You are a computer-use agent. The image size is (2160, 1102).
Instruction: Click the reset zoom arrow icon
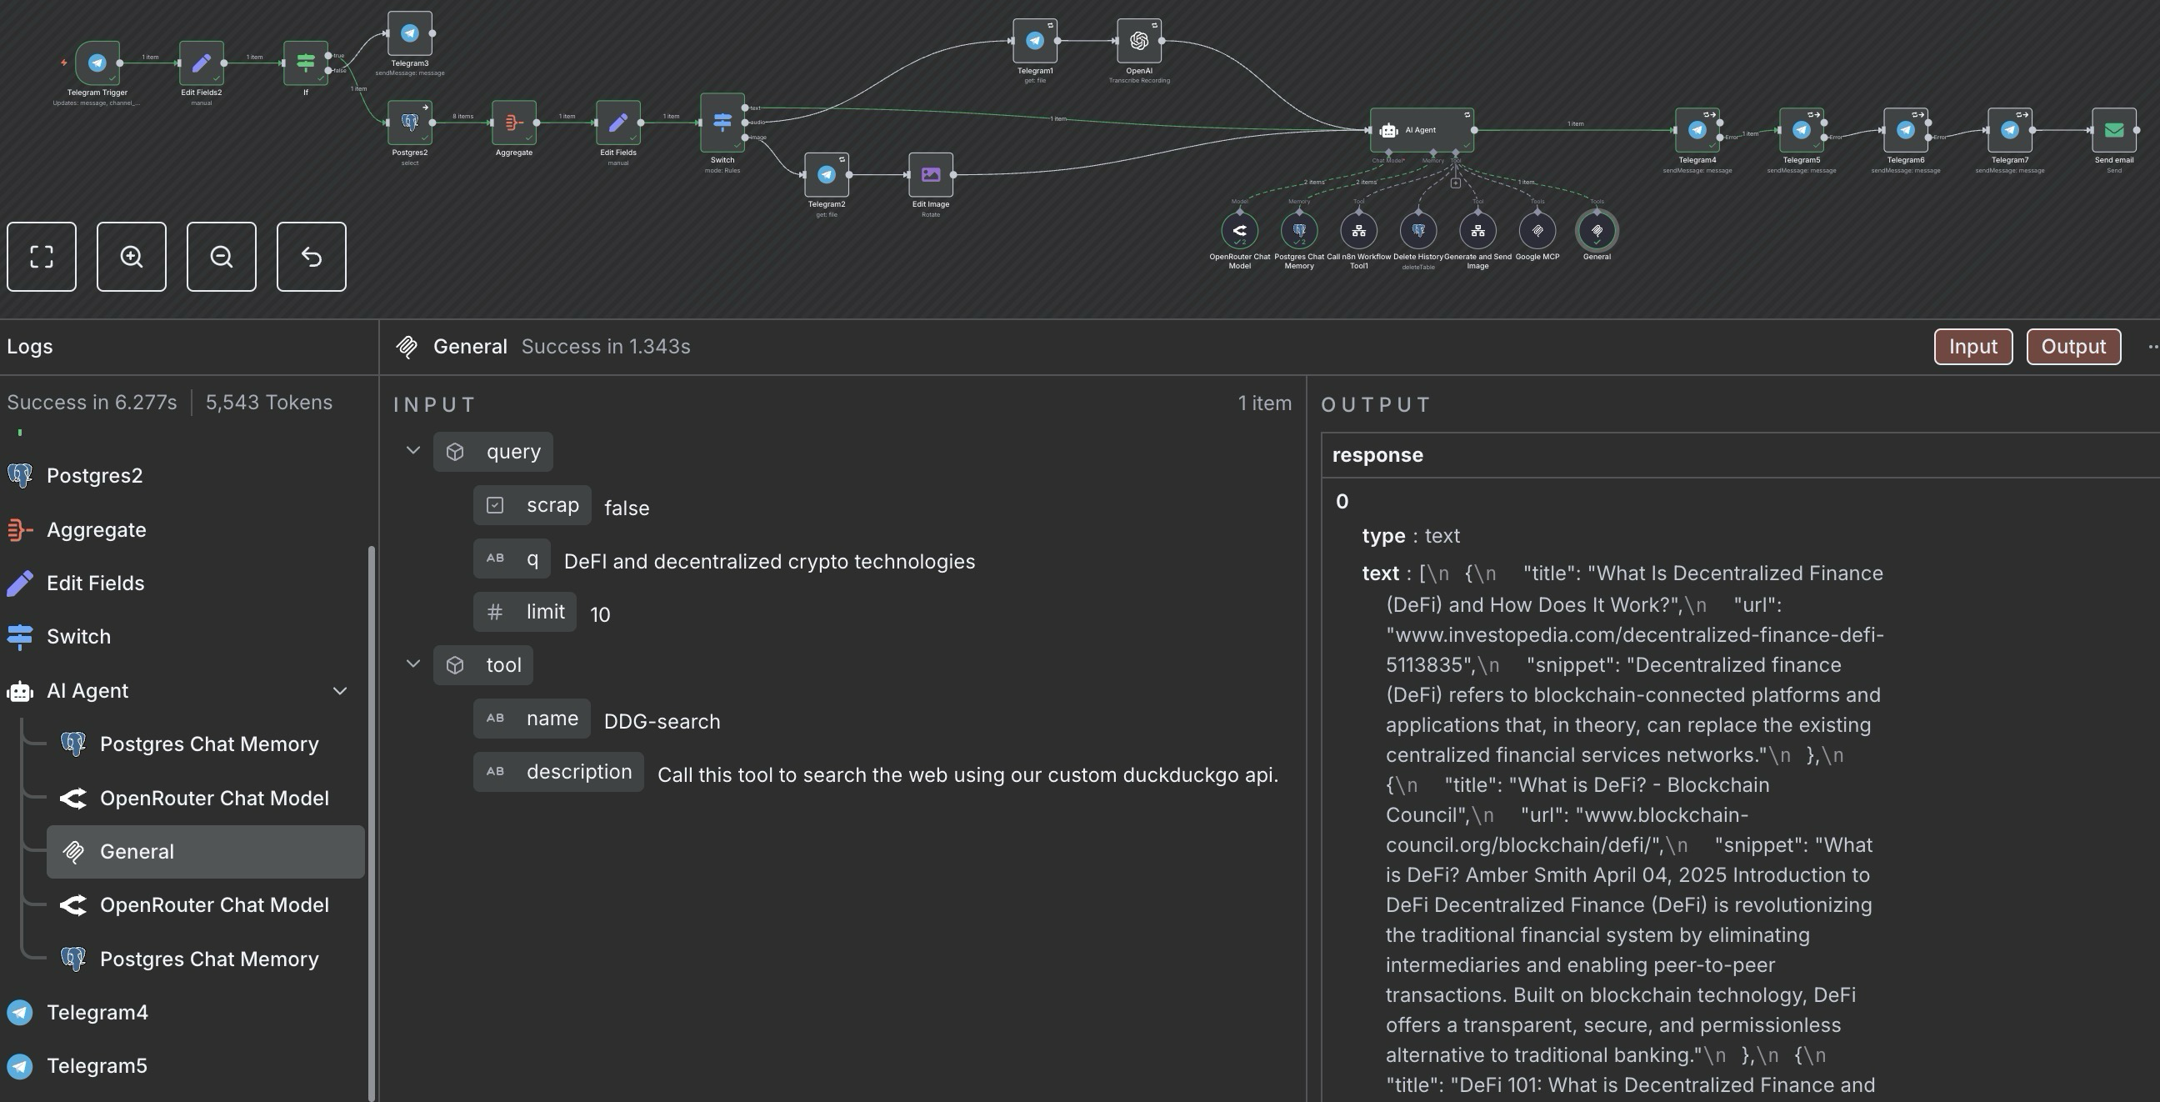tap(311, 257)
